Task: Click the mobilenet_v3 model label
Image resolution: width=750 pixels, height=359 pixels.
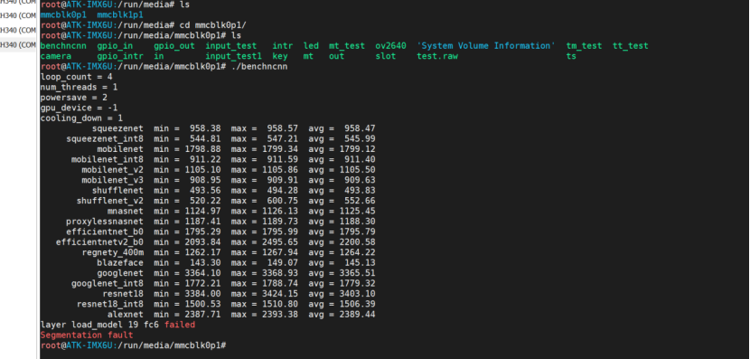Action: (x=112, y=181)
